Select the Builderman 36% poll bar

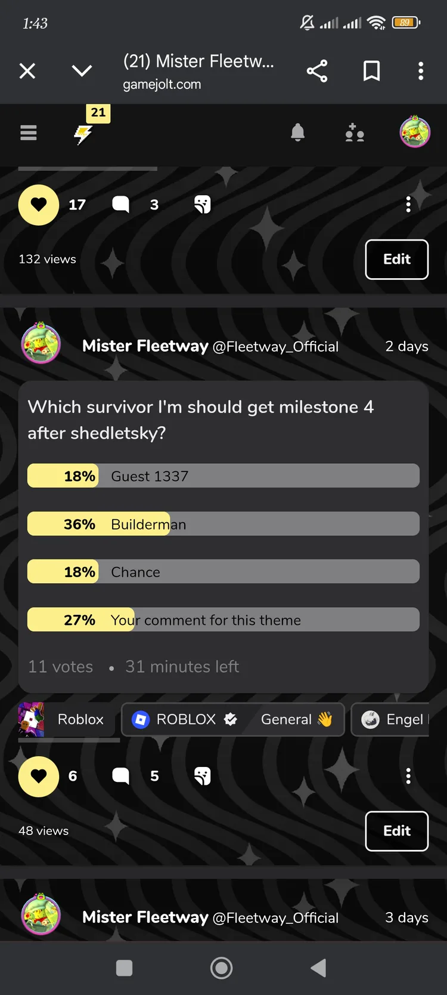223,524
